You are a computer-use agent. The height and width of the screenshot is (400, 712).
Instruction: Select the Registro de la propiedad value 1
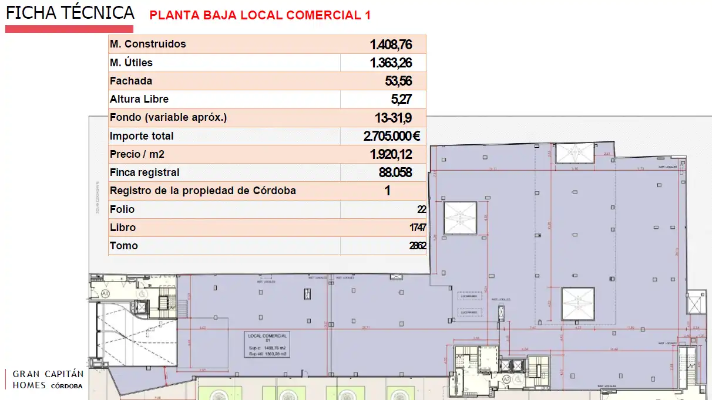click(x=388, y=191)
